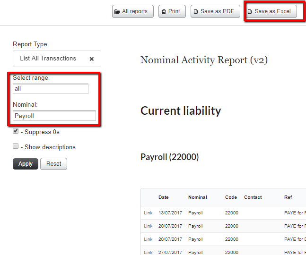This screenshot has width=306, height=255.
Task: Click the Nominal column header
Action: pyautogui.click(x=197, y=197)
